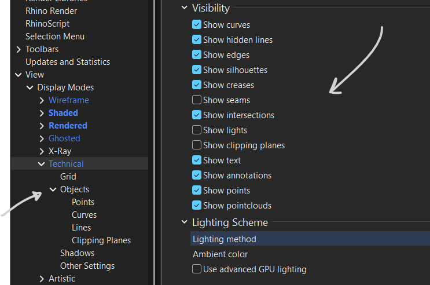Enable Show clipping planes checkbox
The image size is (430, 285).
point(197,145)
